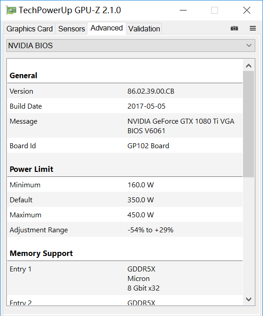Click the Board Id row label
Image resolution: width=263 pixels, height=316 pixels.
coord(23,145)
